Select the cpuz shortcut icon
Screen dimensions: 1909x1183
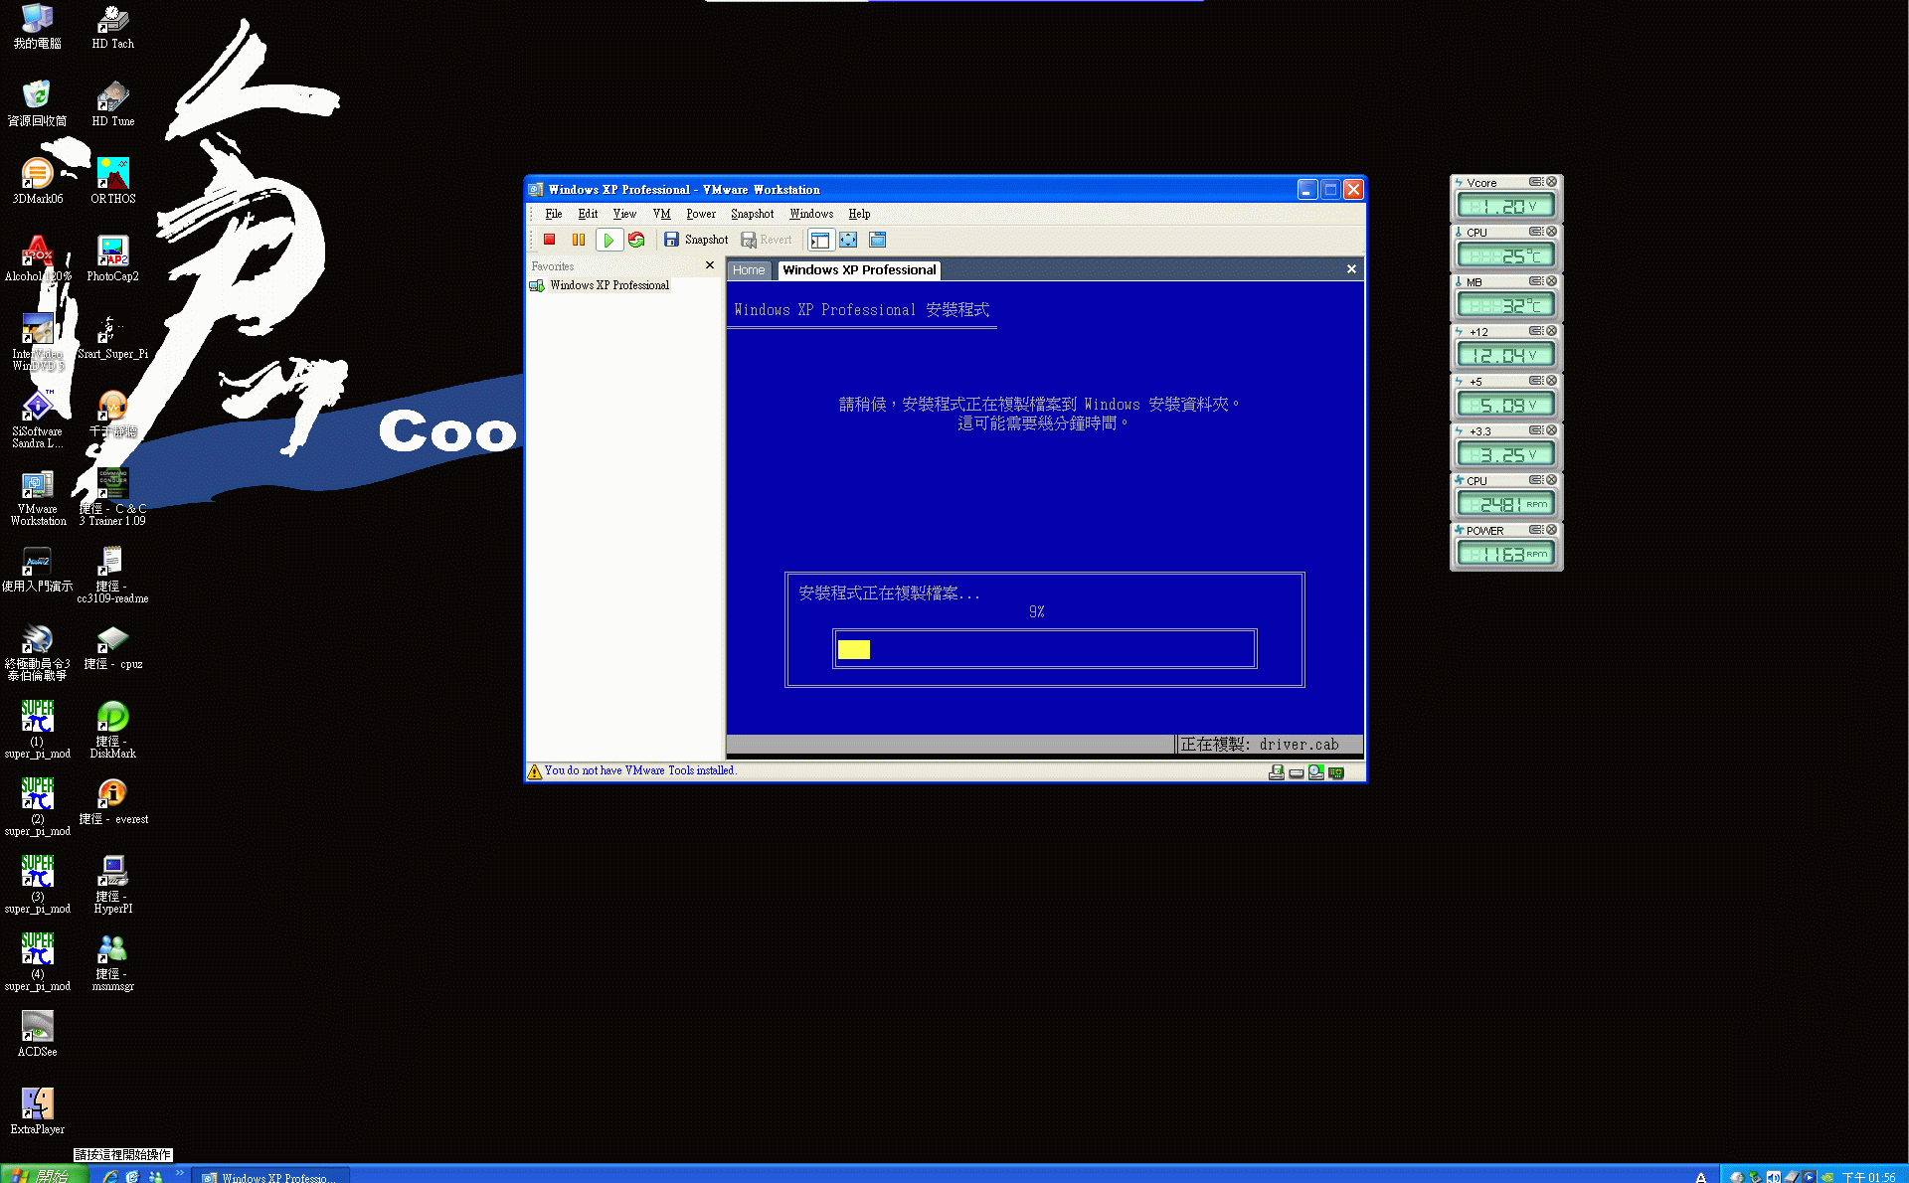click(x=112, y=647)
